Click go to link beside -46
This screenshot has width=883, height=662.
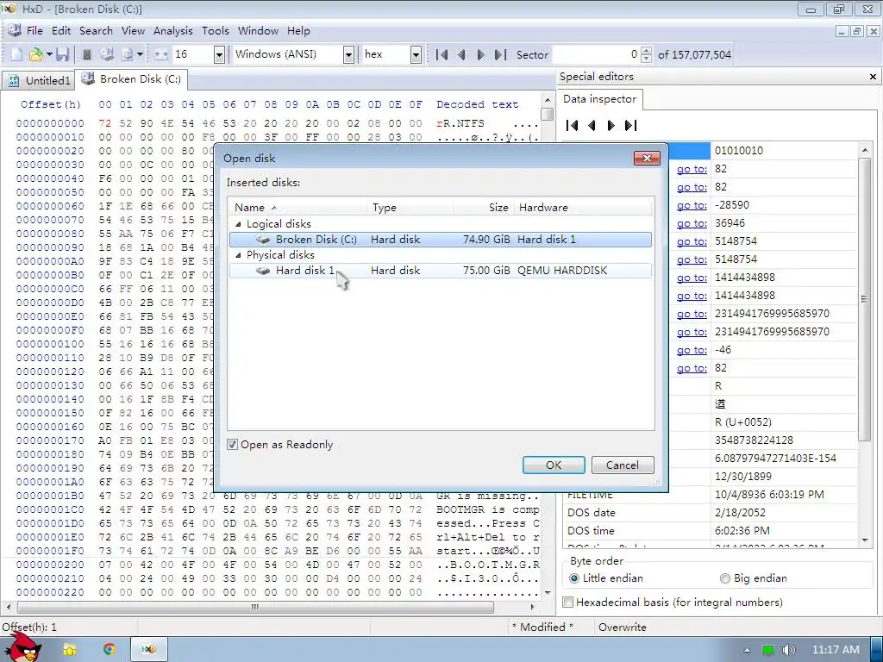692,350
